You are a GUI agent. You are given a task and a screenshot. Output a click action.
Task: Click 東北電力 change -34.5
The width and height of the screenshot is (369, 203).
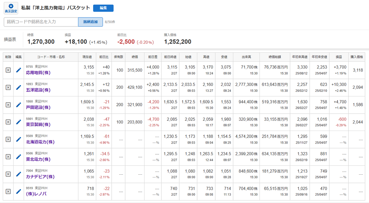point(105,153)
